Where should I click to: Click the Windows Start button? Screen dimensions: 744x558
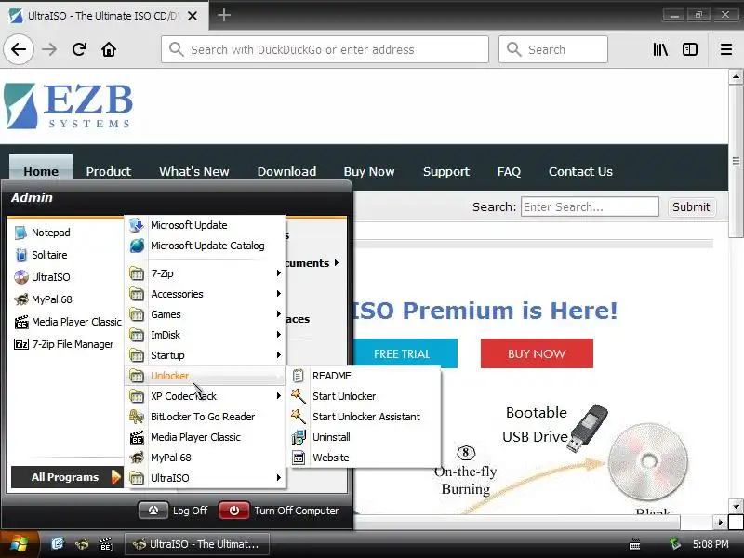click(19, 544)
